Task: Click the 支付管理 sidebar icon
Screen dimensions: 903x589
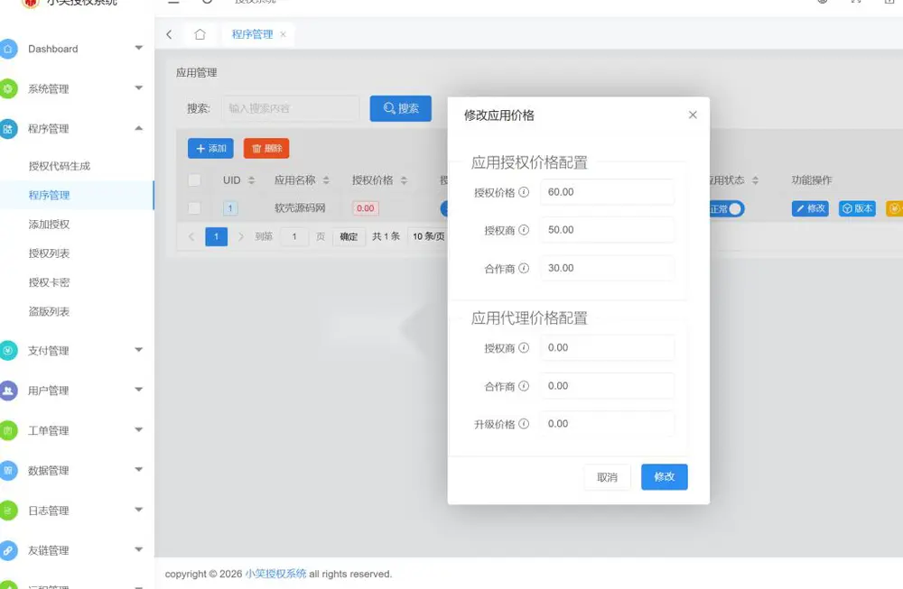Action: click(x=8, y=350)
